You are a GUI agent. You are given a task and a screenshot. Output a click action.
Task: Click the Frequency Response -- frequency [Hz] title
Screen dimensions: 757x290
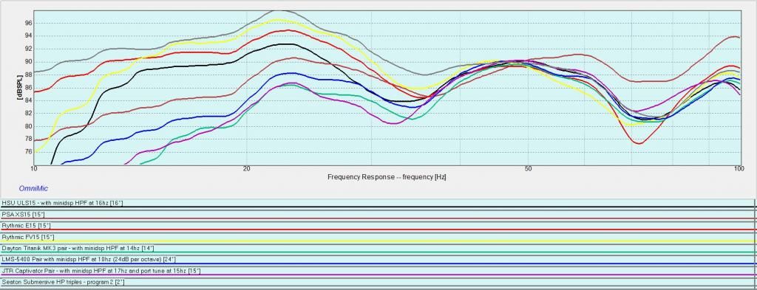click(x=387, y=177)
